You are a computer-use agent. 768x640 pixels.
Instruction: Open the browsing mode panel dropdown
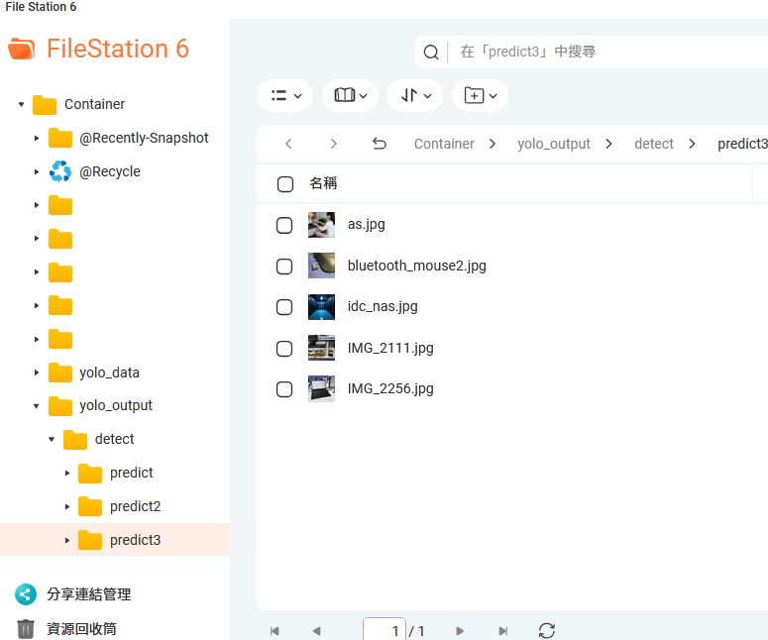click(351, 96)
